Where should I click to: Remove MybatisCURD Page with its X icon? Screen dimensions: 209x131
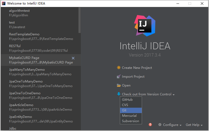[x=73, y=58]
